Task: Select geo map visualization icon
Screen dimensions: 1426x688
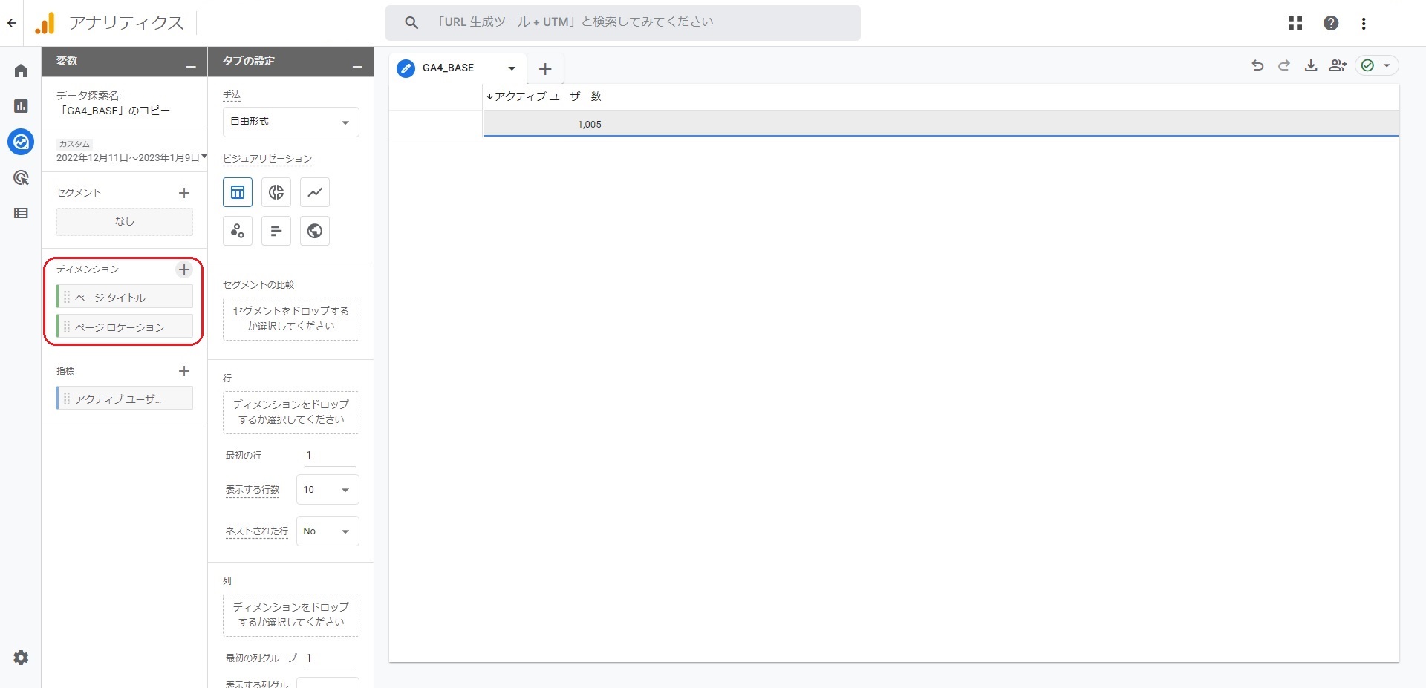Action: click(x=315, y=231)
